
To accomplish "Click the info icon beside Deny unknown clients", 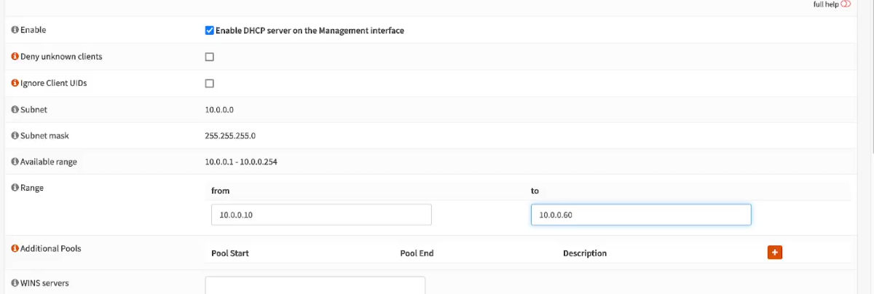I will point(15,57).
